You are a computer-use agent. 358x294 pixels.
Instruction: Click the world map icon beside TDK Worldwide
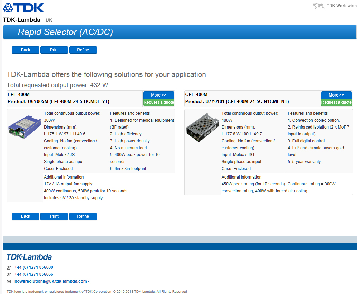pos(318,6)
